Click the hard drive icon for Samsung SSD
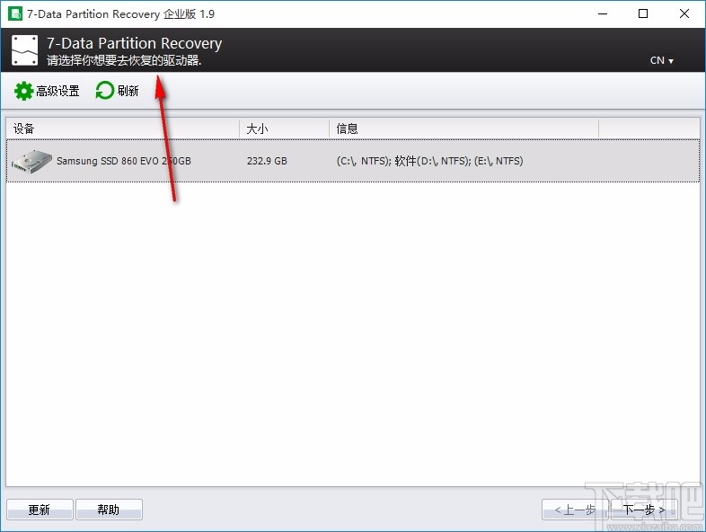Viewport: 706px width, 532px height. [31, 161]
